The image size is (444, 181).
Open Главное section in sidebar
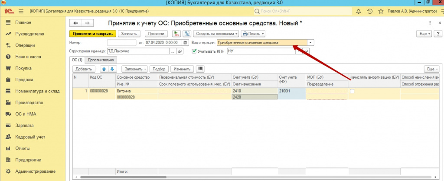(x=23, y=22)
